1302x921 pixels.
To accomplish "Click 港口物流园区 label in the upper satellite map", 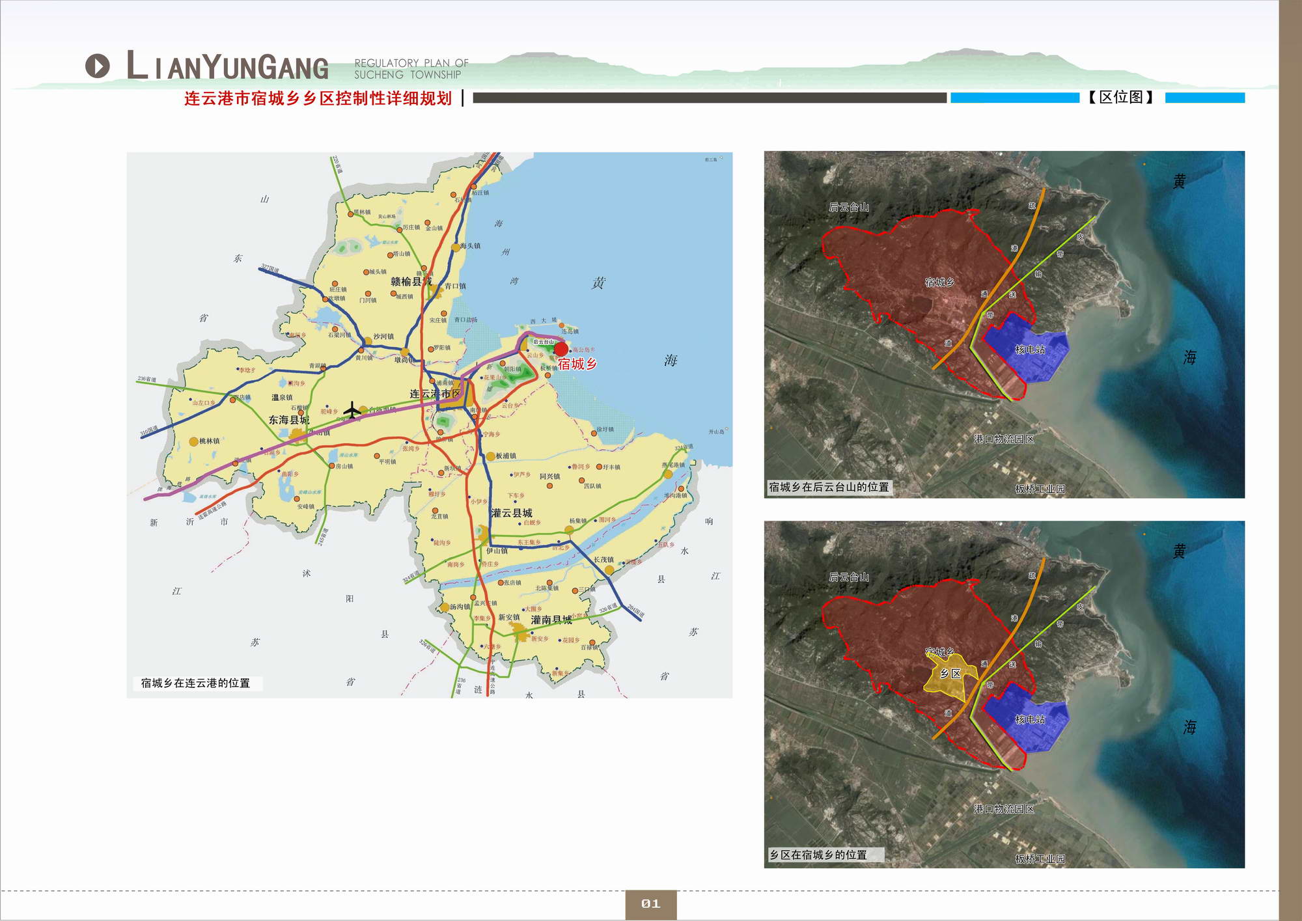I will click(x=1004, y=439).
